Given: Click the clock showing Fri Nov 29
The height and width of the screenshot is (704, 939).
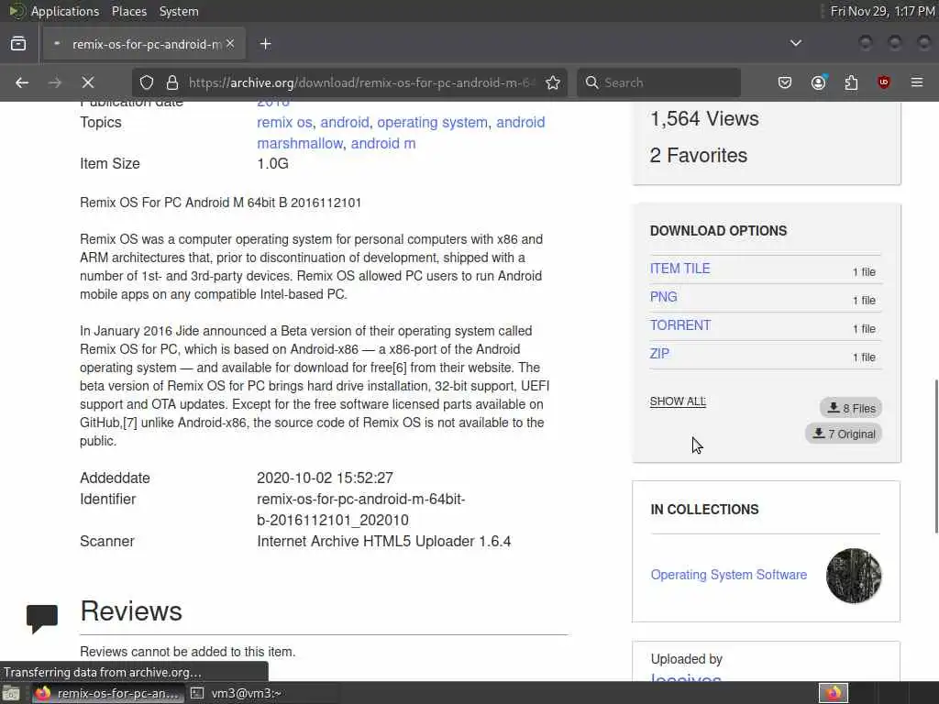Looking at the screenshot, I should pyautogui.click(x=882, y=11).
